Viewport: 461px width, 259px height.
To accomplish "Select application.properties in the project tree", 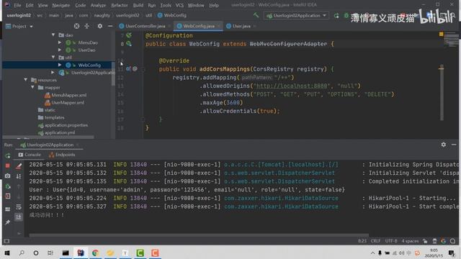I will point(63,124).
